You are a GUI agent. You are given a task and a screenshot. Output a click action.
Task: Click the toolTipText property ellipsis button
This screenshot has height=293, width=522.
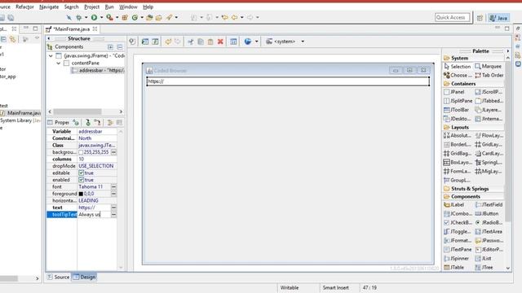(x=113, y=215)
